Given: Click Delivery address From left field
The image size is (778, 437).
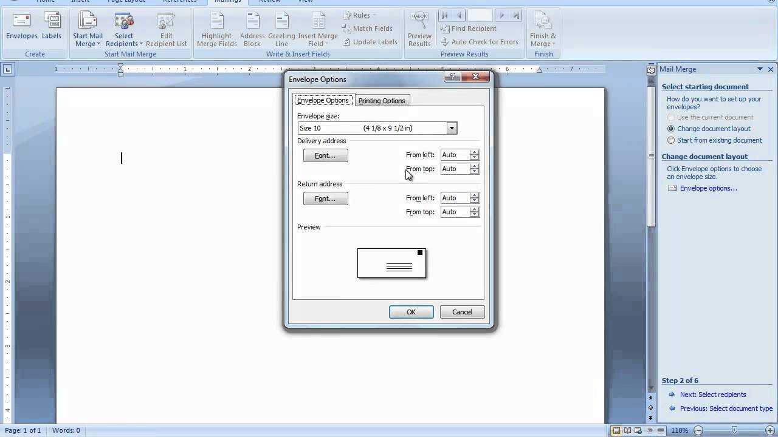Looking at the screenshot, I should [455, 155].
